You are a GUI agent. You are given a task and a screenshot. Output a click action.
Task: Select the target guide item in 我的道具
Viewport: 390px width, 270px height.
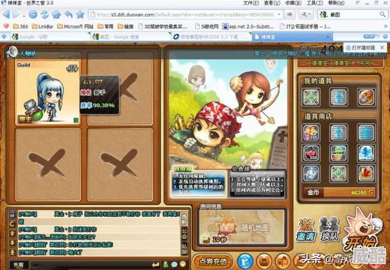pyautogui.click(x=311, y=97)
